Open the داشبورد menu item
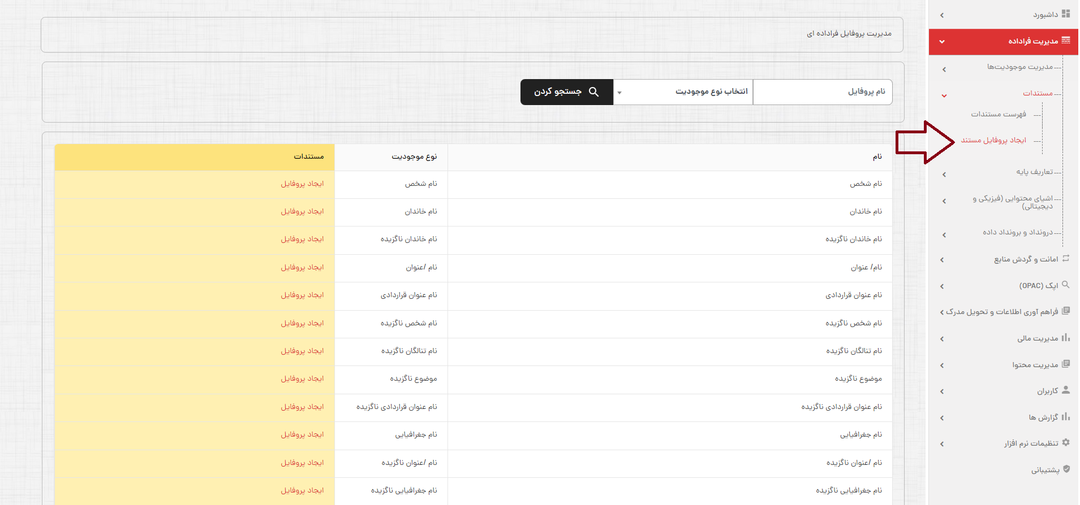 (x=1045, y=15)
